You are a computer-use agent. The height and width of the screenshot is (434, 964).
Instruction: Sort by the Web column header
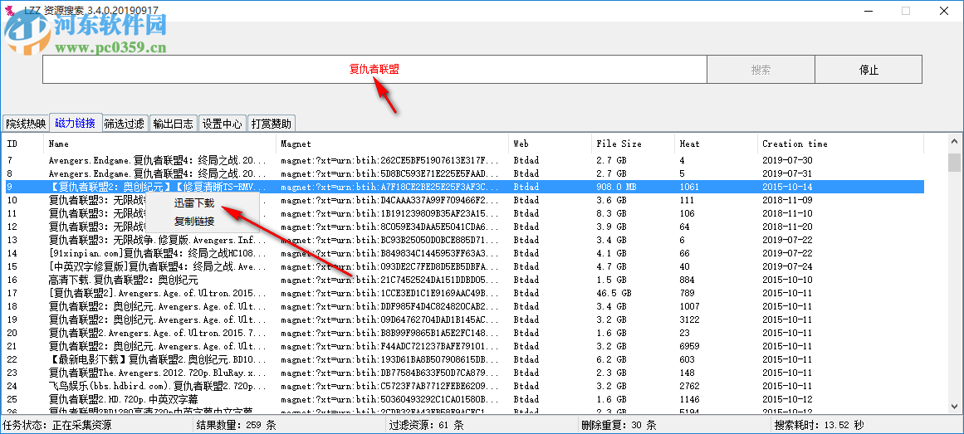550,144
